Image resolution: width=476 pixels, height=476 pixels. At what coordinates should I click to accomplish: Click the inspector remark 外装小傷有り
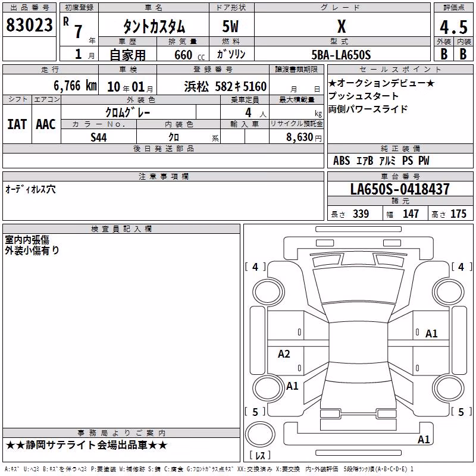tap(32, 250)
